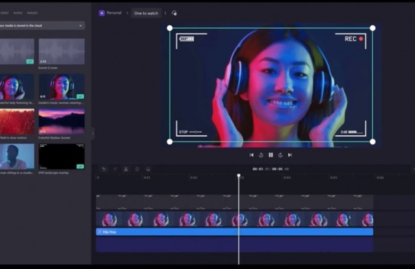This screenshot has width=415, height=269.
Task: Skip to the end of the video
Action: [290, 155]
